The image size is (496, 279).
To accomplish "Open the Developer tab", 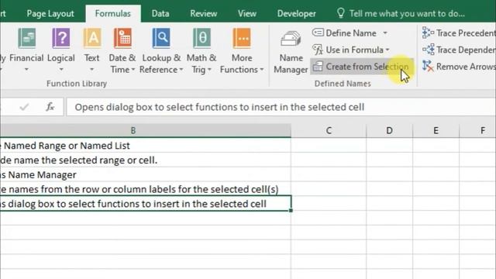I will (296, 14).
